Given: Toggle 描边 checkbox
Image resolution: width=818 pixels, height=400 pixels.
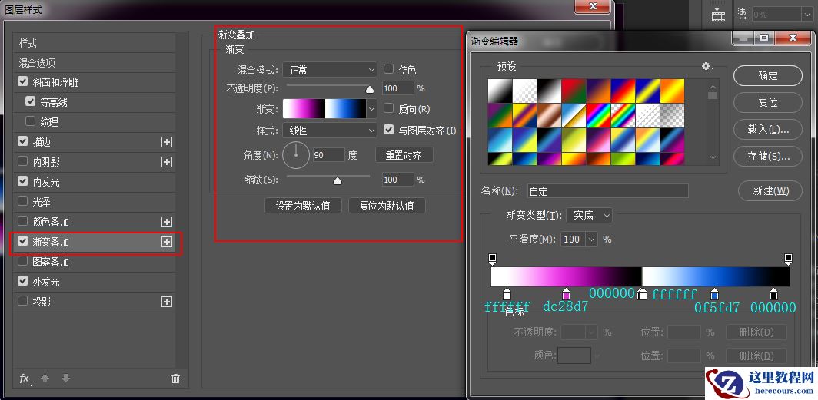Looking at the screenshot, I should click(x=22, y=141).
